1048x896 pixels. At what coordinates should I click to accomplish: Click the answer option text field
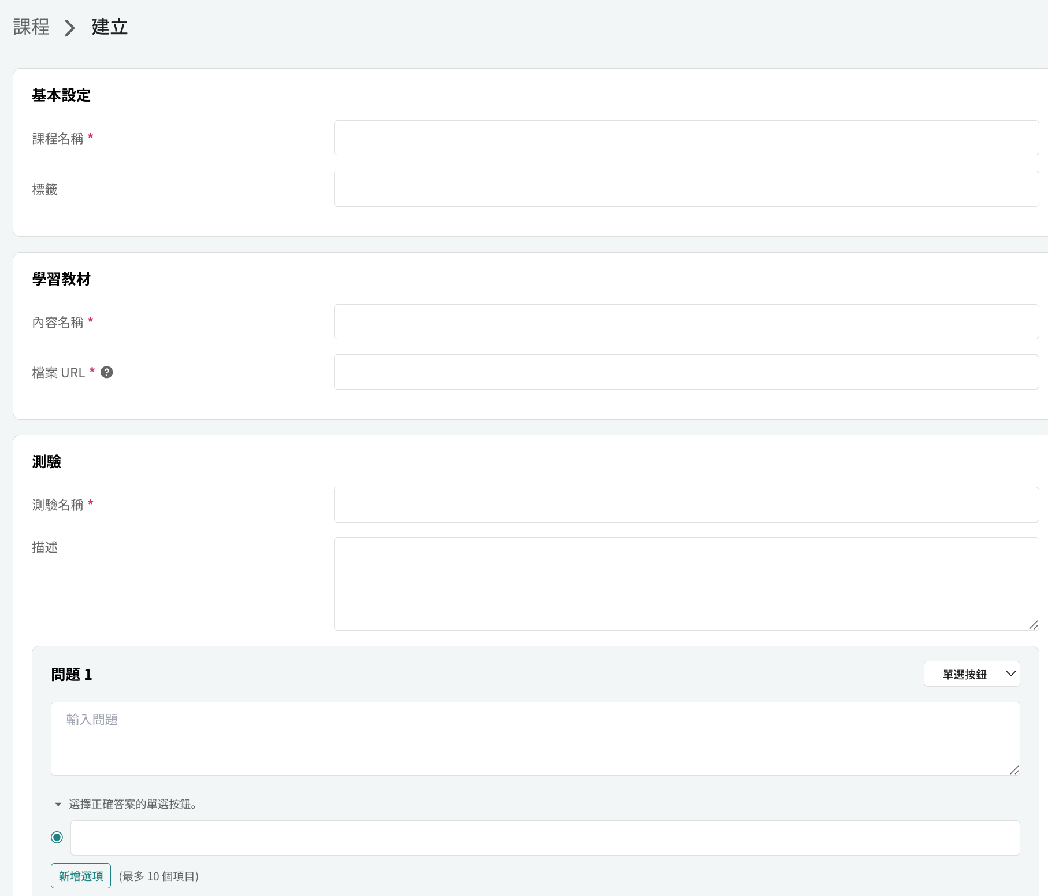point(545,838)
